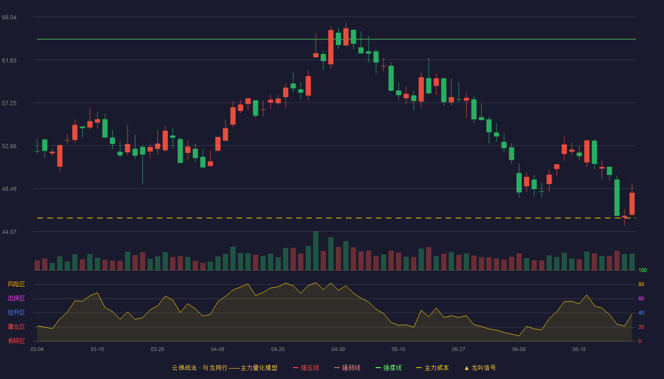
Task: Toggle the 主力成本 legend item
Action: 433,368
